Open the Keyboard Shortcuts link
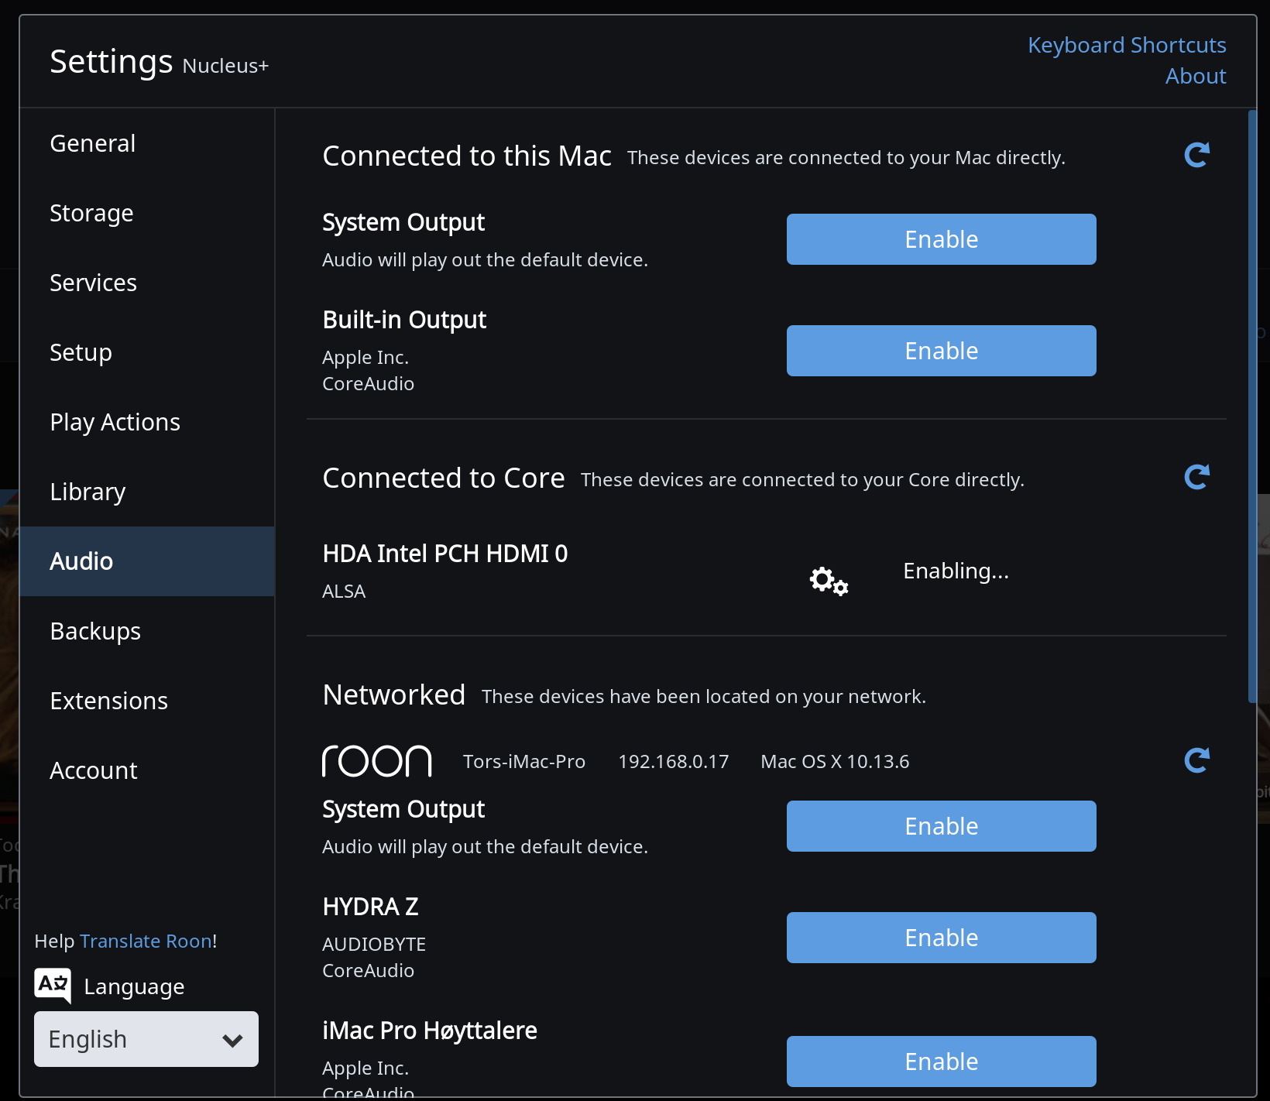This screenshot has width=1270, height=1101. (x=1127, y=45)
